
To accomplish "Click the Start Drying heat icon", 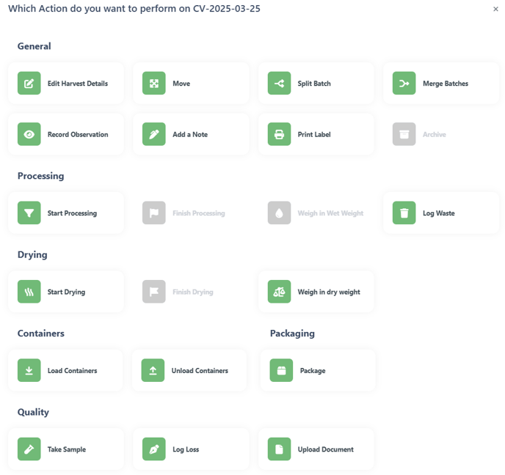I will point(29,292).
